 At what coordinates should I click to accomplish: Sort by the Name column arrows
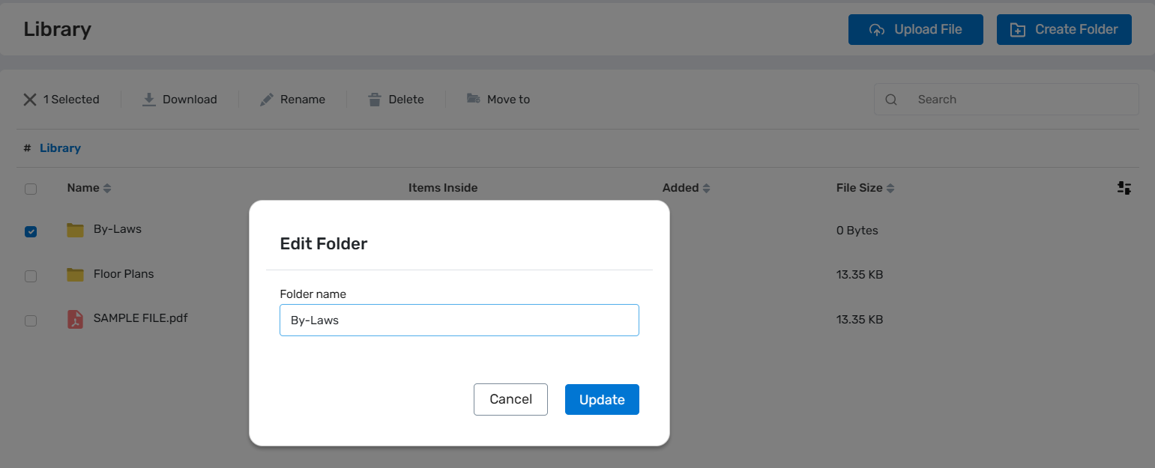[x=107, y=189]
